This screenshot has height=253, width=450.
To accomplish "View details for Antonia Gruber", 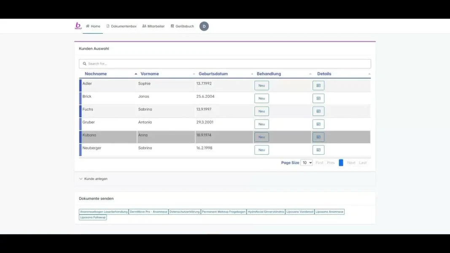I will tap(318, 124).
